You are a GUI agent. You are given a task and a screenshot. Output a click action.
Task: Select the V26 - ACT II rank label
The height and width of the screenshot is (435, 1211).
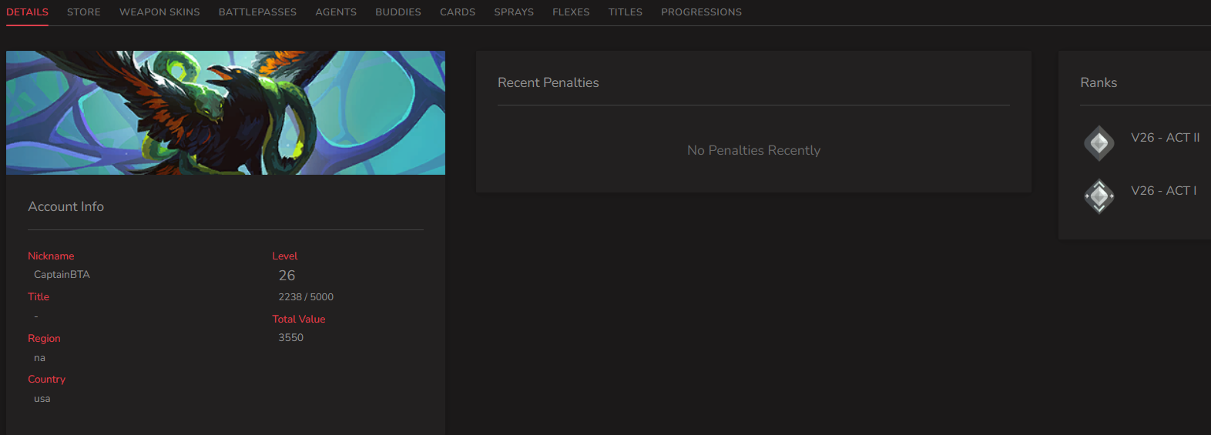coord(1166,138)
